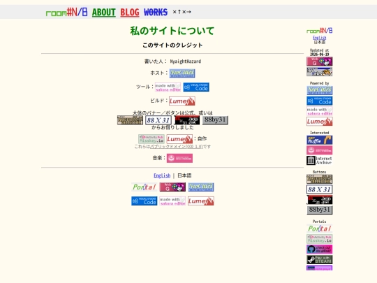Click the black and red button under sidebar Buttons
Image resolution: width=377 pixels, height=283 pixels.
[320, 200]
